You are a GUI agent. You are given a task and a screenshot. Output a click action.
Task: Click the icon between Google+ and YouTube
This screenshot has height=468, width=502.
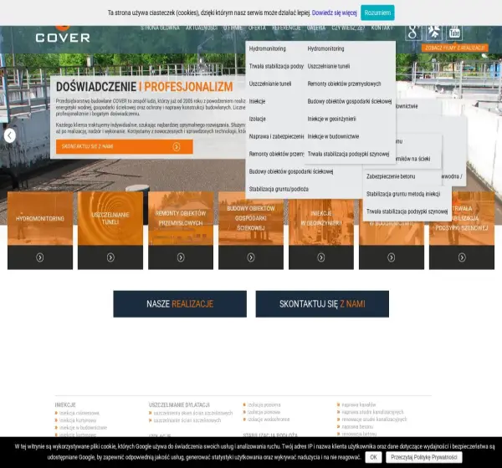433,33
